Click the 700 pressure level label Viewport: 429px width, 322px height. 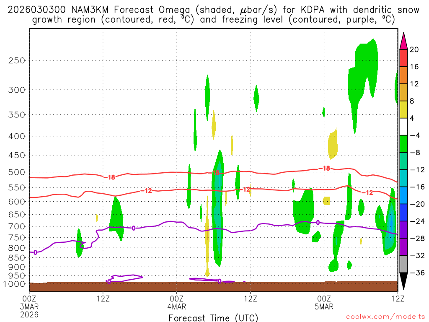point(17,226)
